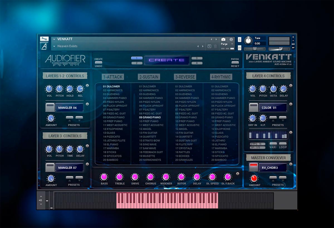Reset MANGLER 06 effect with R icon
Screen dimensions: 334x228
pos(87,104)
